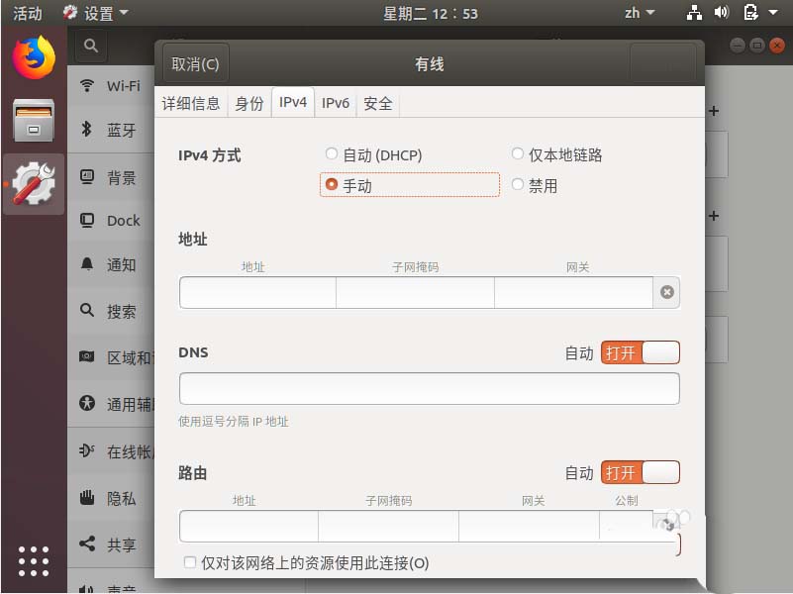Open the zh input language dropdown
This screenshot has width=793, height=594.
[x=639, y=13]
